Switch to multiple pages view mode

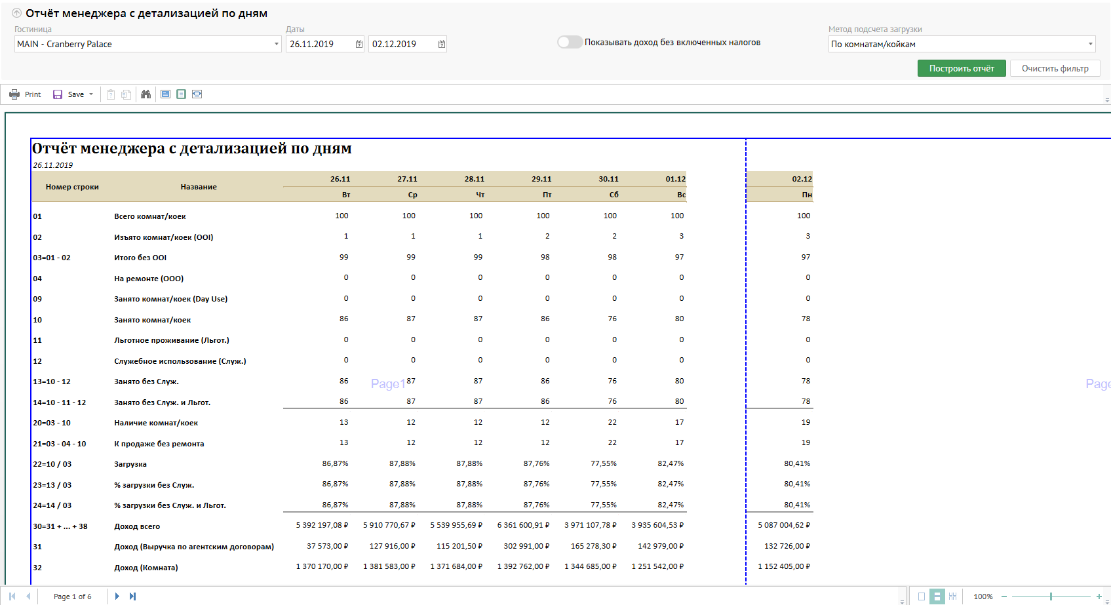pyautogui.click(x=952, y=596)
